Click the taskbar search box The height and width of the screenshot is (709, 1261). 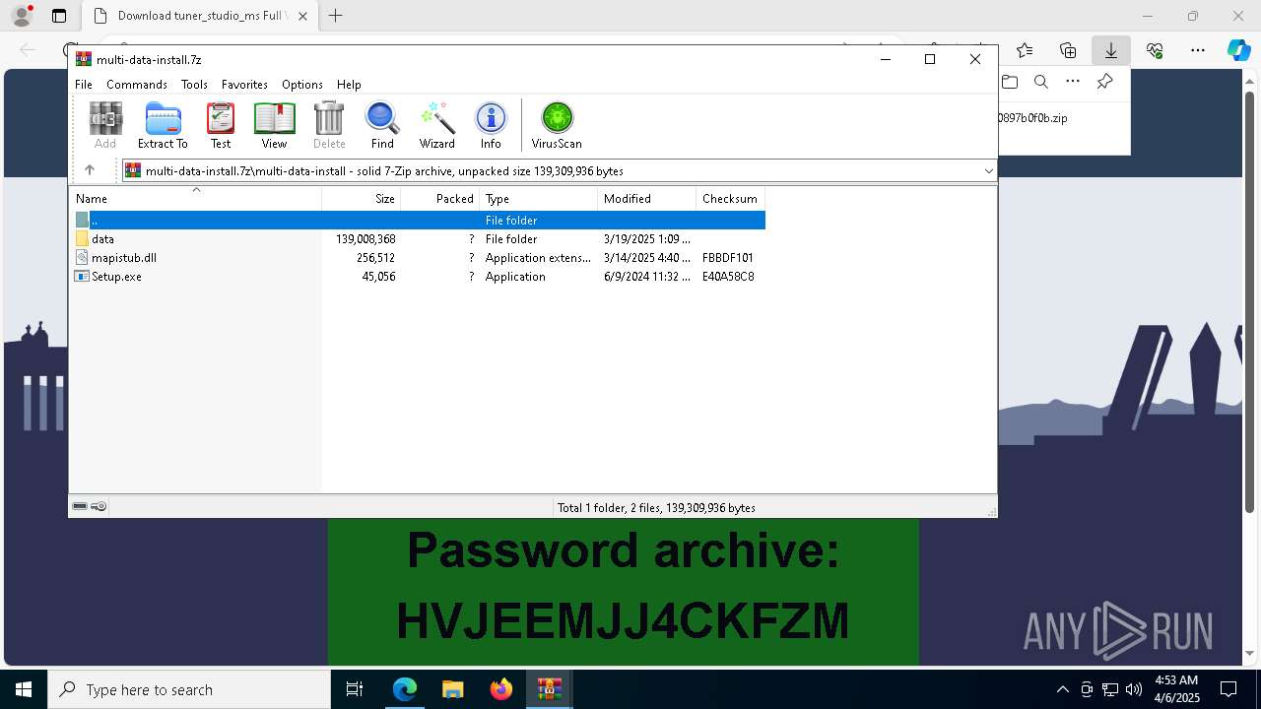189,689
